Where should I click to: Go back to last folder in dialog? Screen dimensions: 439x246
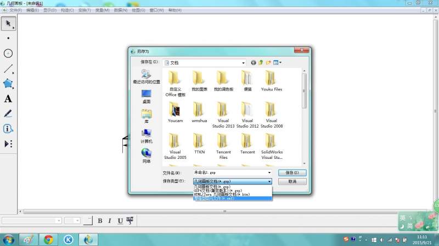tap(254, 62)
